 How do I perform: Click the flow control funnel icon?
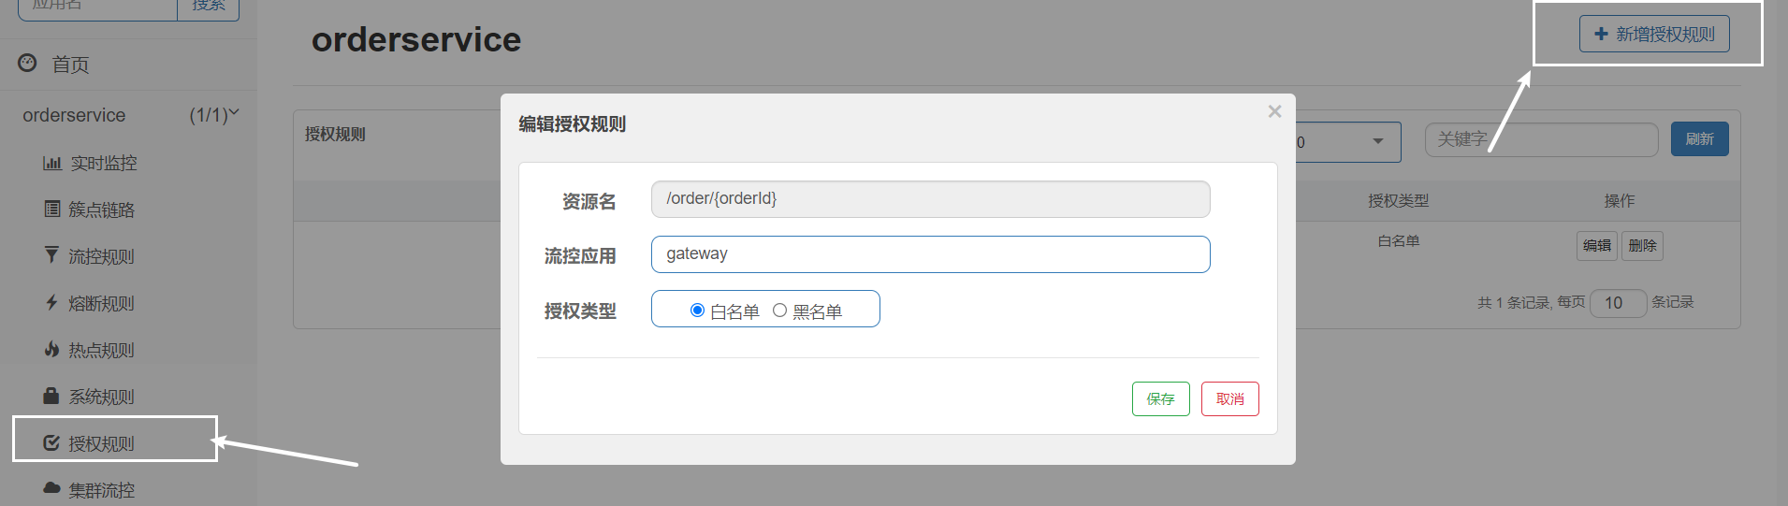tap(51, 255)
